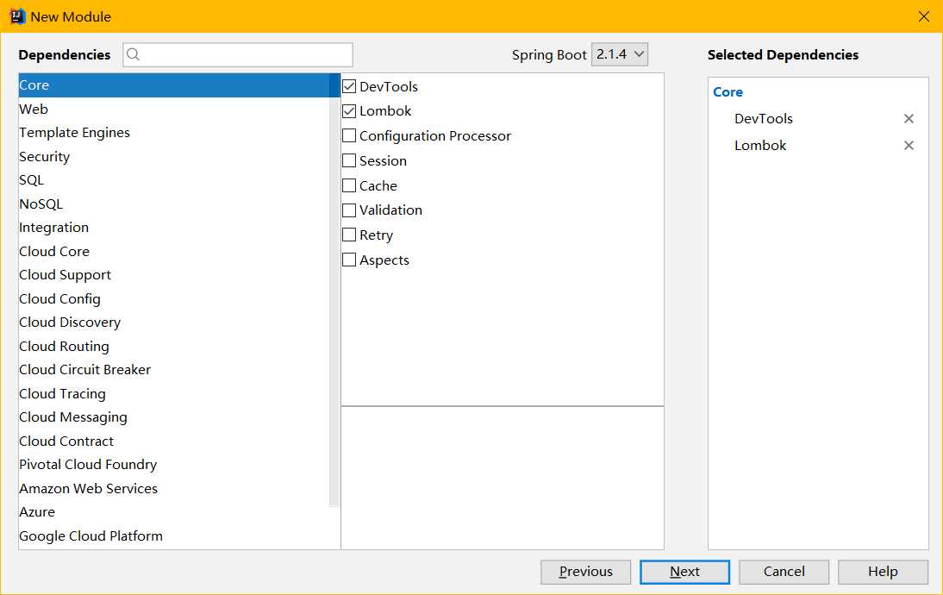The width and height of the screenshot is (943, 595).
Task: Enable the Validation dependency
Action: (x=349, y=210)
